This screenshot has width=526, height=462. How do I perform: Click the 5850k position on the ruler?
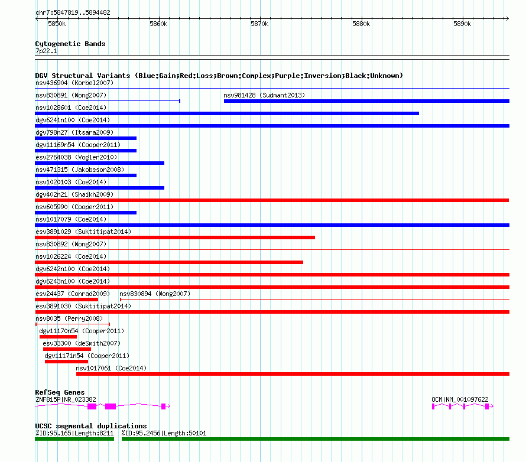[57, 24]
